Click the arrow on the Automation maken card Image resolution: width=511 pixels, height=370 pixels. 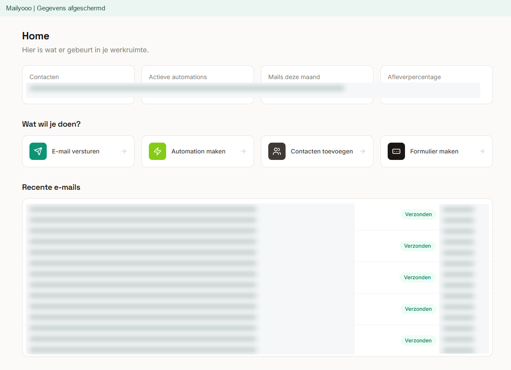243,151
